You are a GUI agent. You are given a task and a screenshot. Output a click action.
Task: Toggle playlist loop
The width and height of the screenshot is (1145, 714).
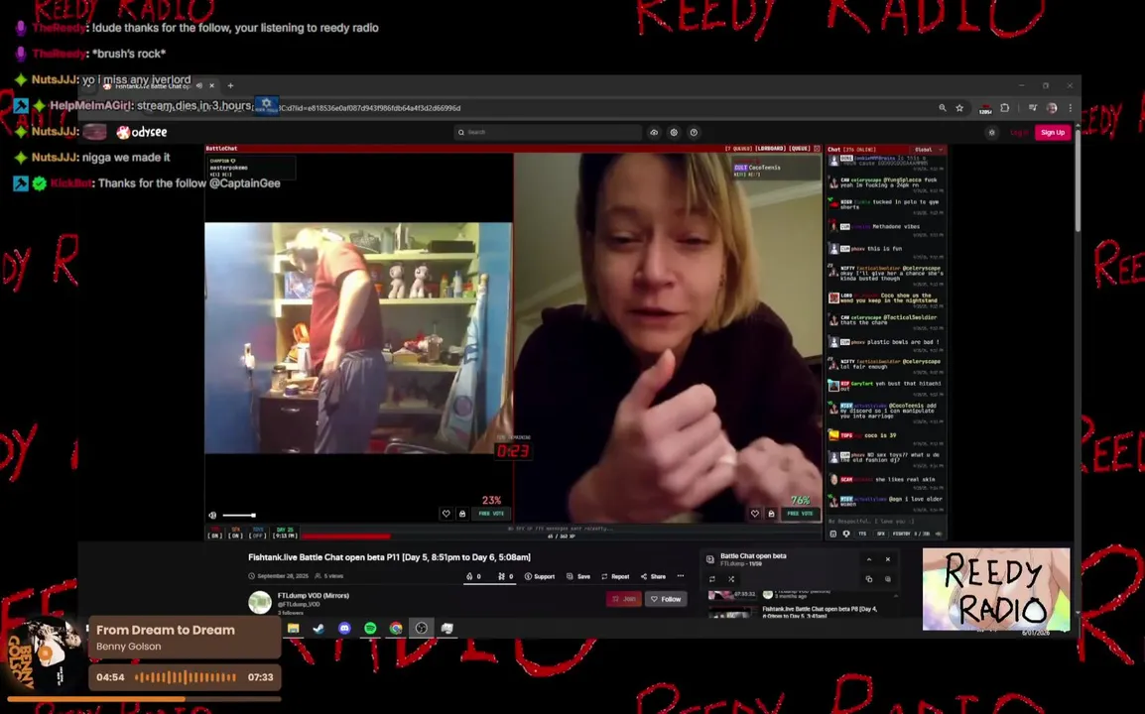[x=712, y=579]
